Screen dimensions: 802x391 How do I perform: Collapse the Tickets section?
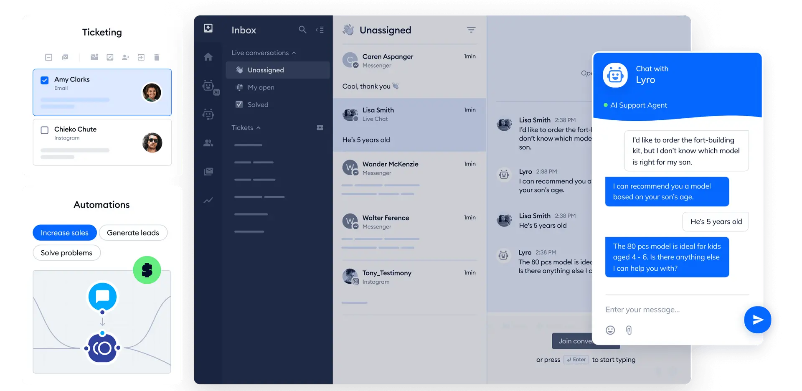click(259, 127)
